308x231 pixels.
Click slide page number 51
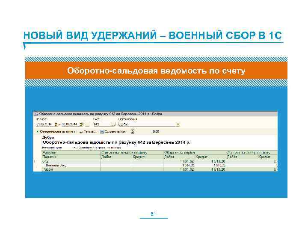point(153,214)
